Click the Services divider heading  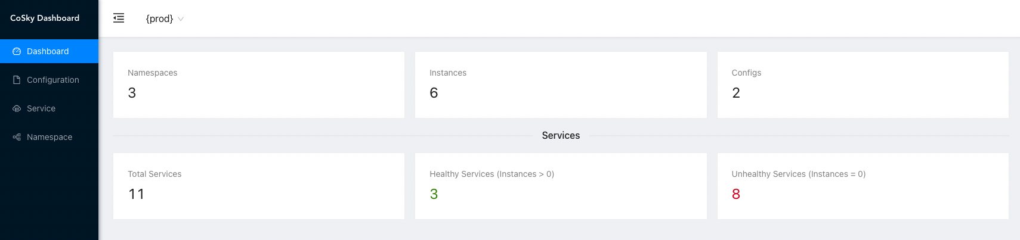pos(561,135)
